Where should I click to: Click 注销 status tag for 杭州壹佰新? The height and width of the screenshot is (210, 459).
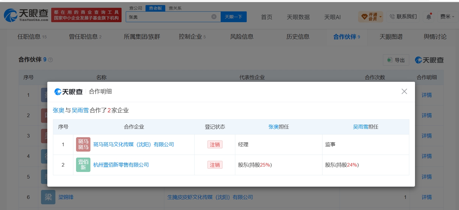(215, 165)
